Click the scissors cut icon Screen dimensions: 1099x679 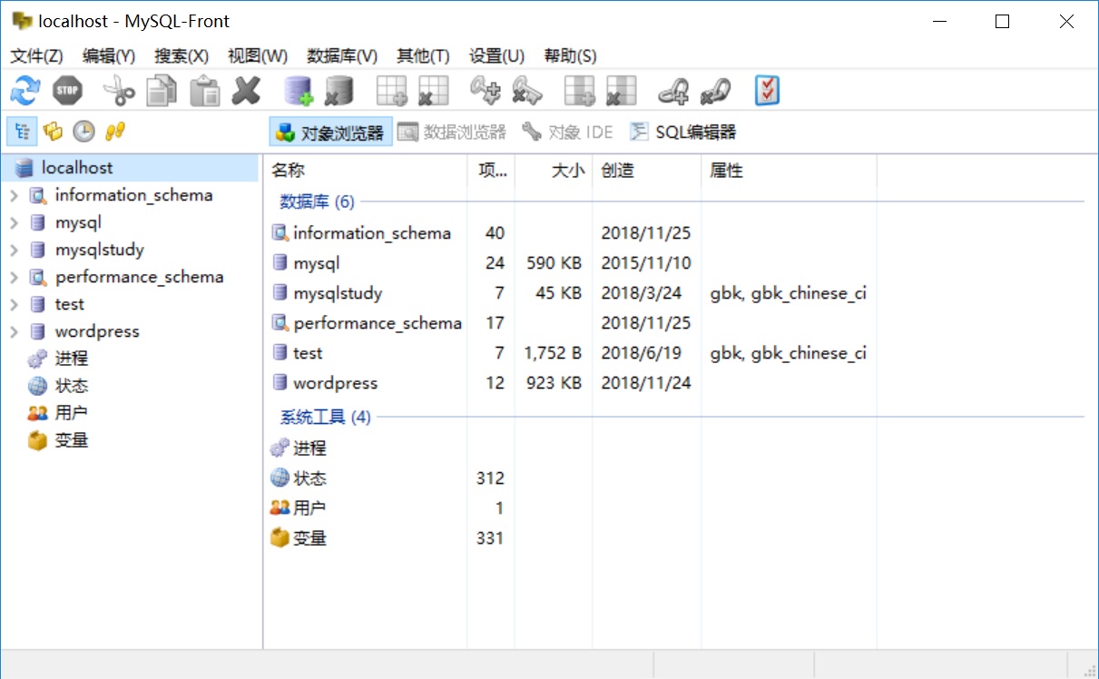pyautogui.click(x=119, y=91)
